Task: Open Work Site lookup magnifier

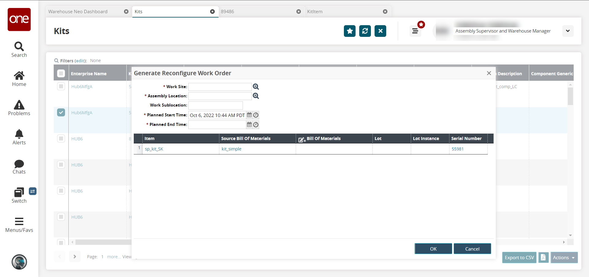Action: pos(256,87)
